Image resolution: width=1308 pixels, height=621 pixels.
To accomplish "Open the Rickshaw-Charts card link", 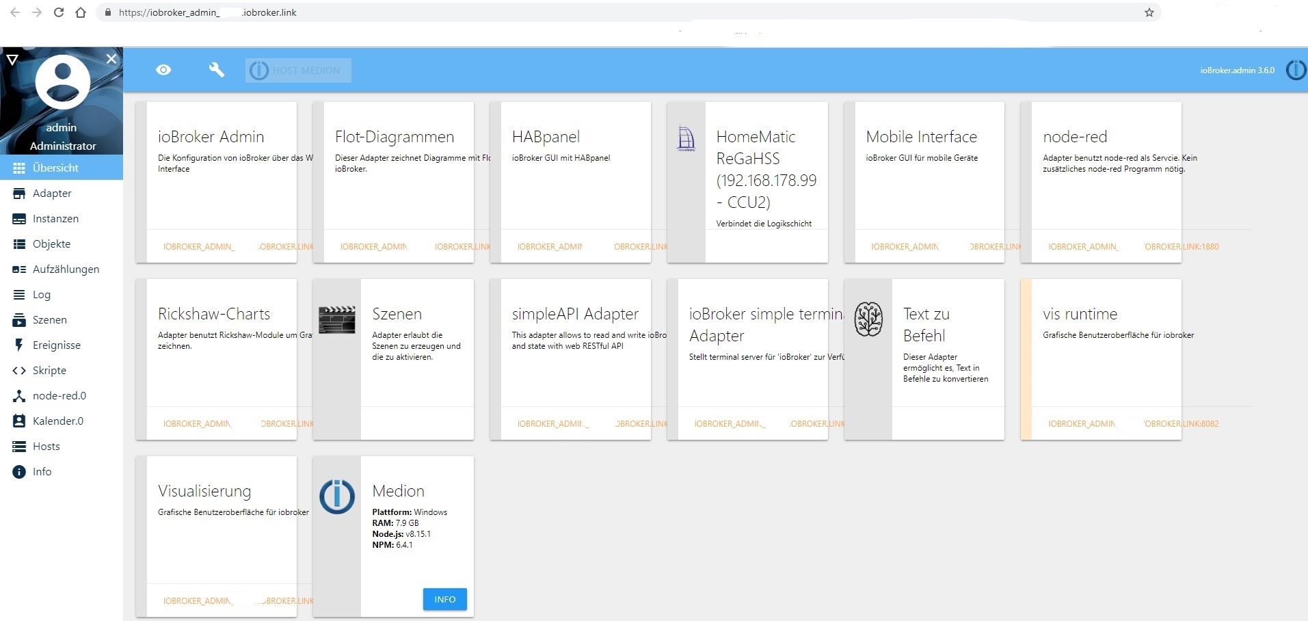I will point(238,423).
